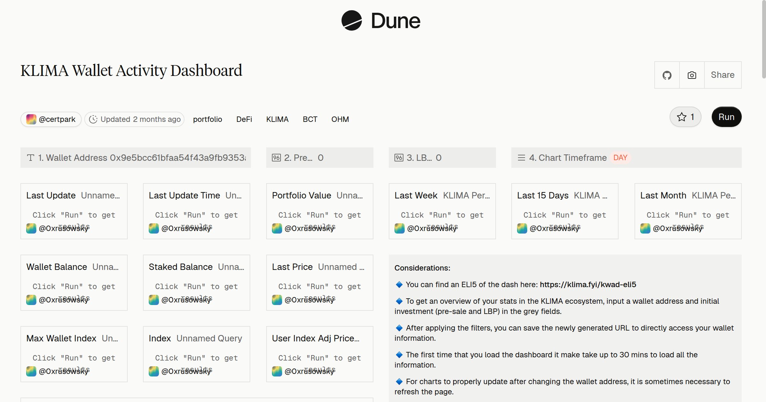Screen dimensions: 766x402
Task: Star the dashboard
Action: click(685, 117)
